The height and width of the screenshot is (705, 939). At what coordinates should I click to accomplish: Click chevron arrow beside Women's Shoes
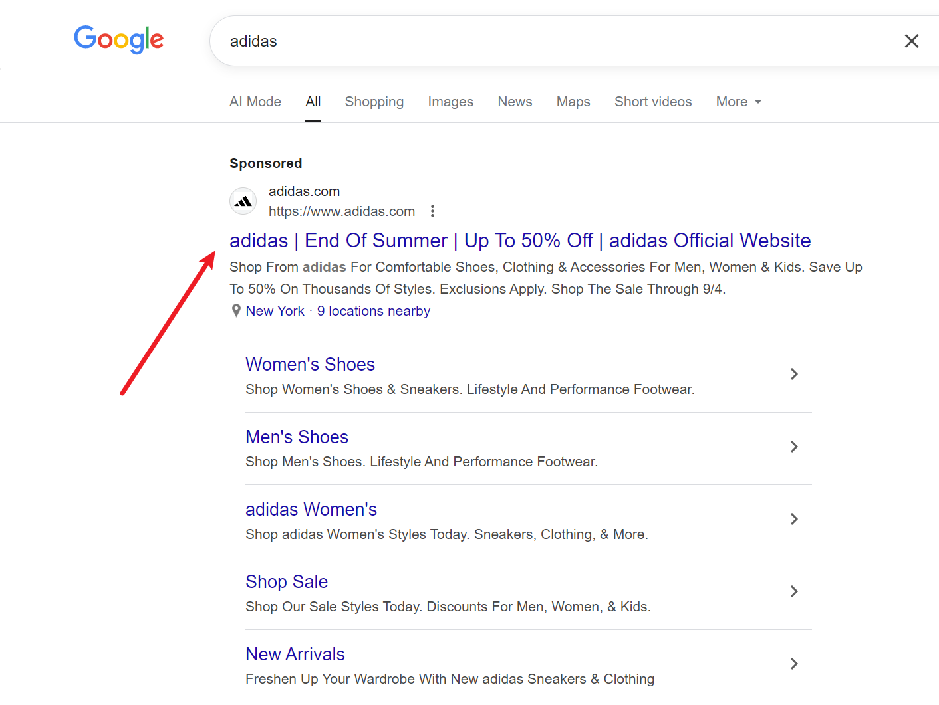[793, 374]
